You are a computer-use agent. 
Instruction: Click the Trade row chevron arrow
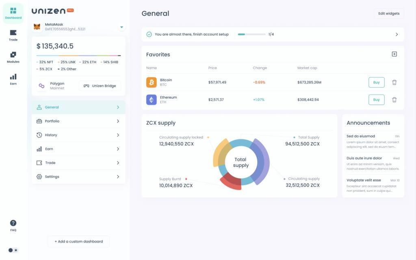(118, 162)
